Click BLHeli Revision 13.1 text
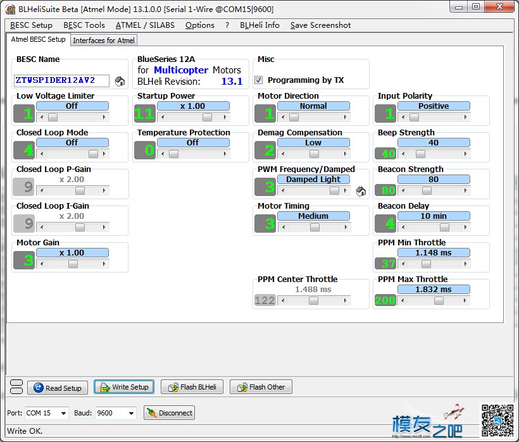 point(190,82)
